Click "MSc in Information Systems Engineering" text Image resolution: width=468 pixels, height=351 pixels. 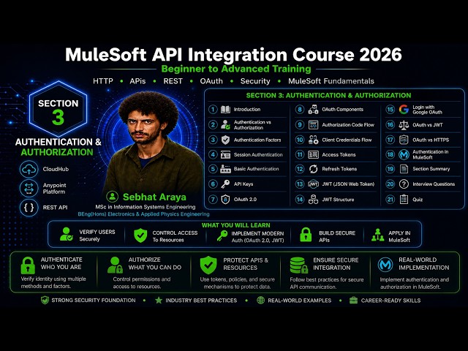146,207
